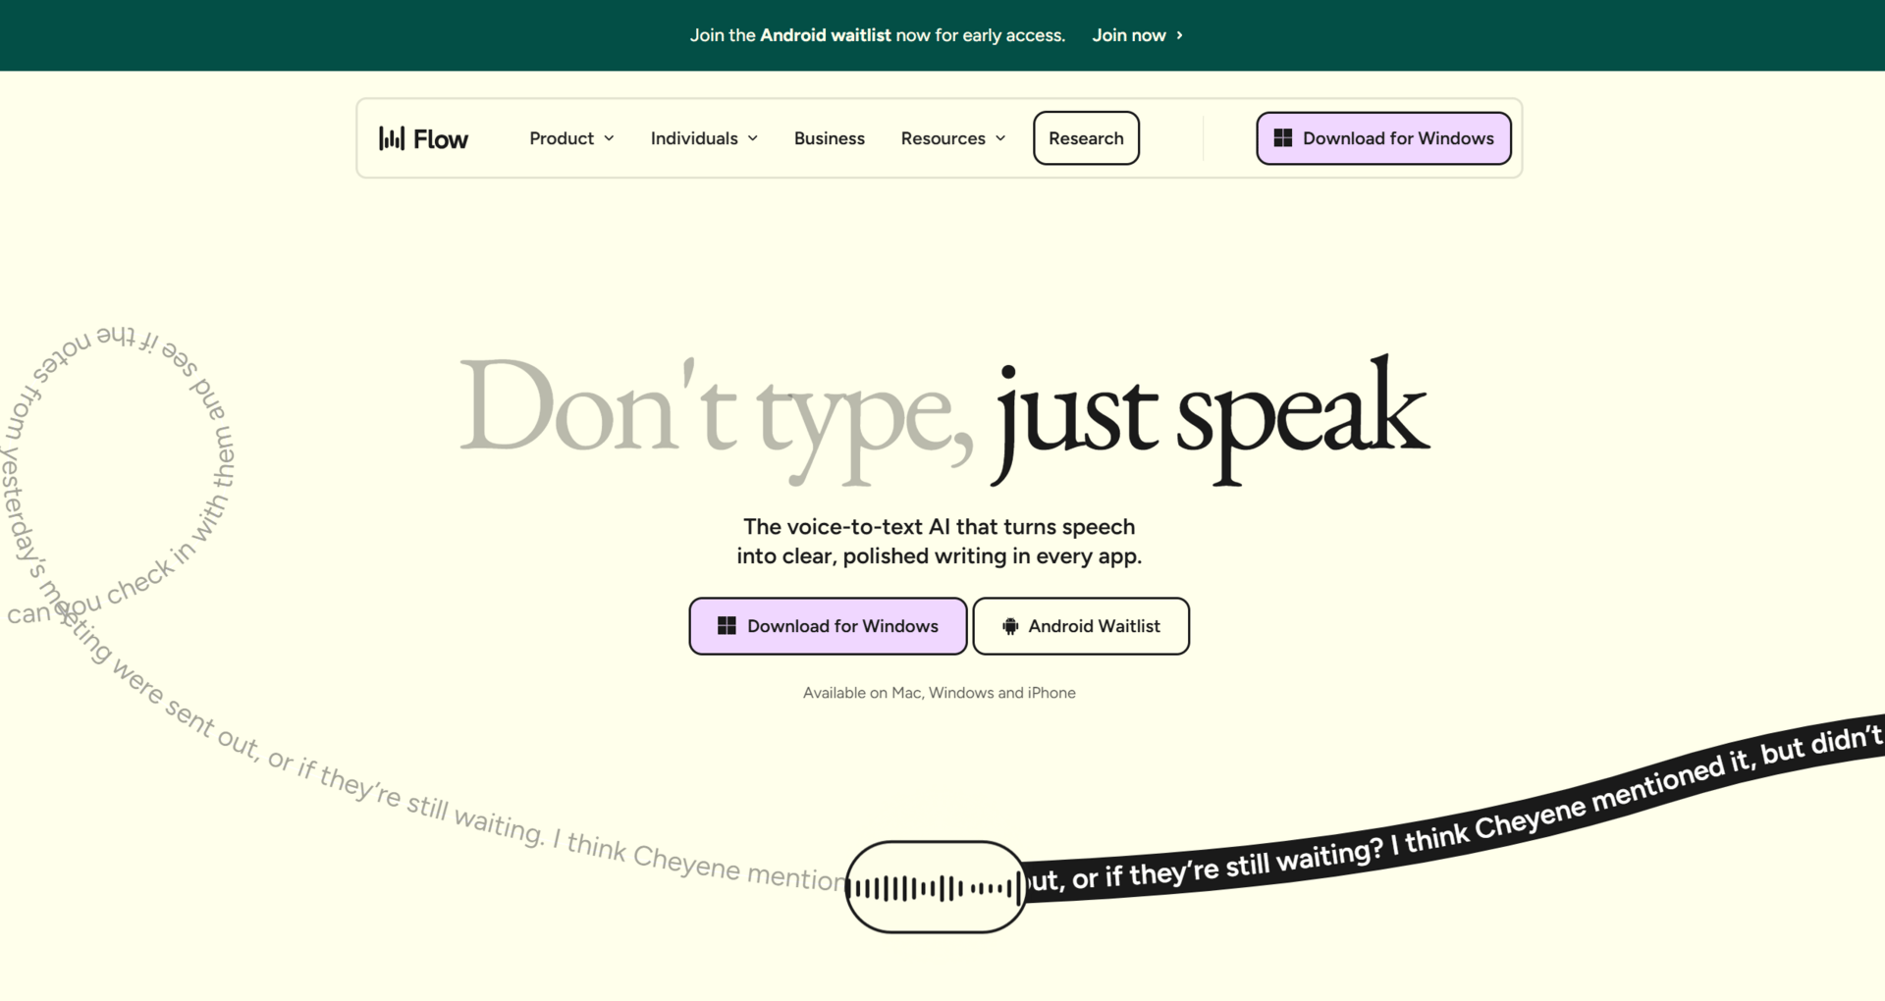Click the Flow logo icon
The height and width of the screenshot is (1001, 1885).
(392, 138)
